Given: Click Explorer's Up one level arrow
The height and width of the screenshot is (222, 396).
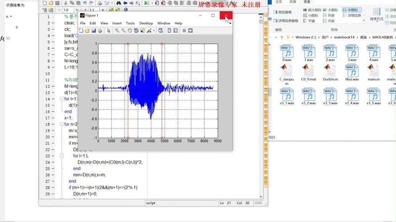Looking at the screenshot, I should click(282, 37).
